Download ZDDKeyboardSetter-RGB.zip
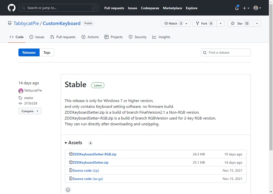The image size is (273, 194). point(95,154)
